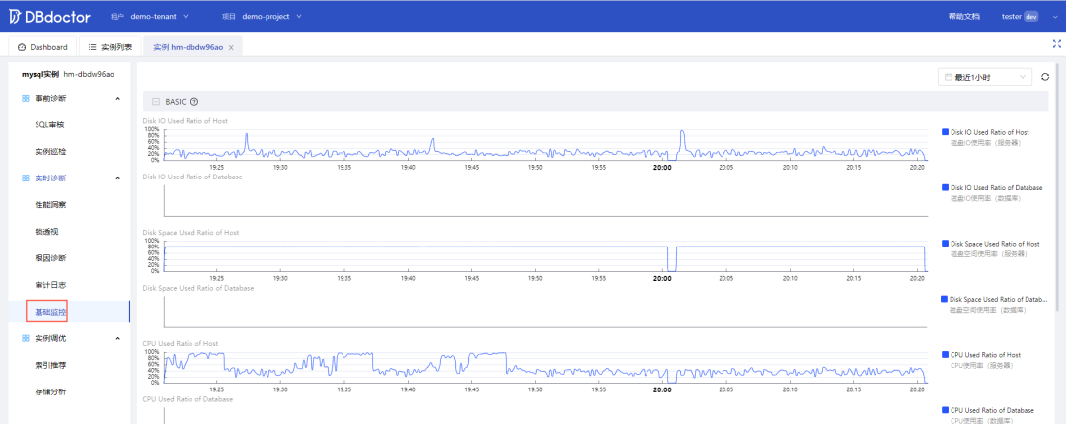Collapse the 实时诊断 menu group
This screenshot has height=424, width=1066.
[117, 178]
